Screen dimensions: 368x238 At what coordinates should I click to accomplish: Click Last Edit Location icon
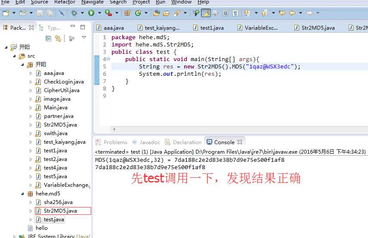point(282,13)
